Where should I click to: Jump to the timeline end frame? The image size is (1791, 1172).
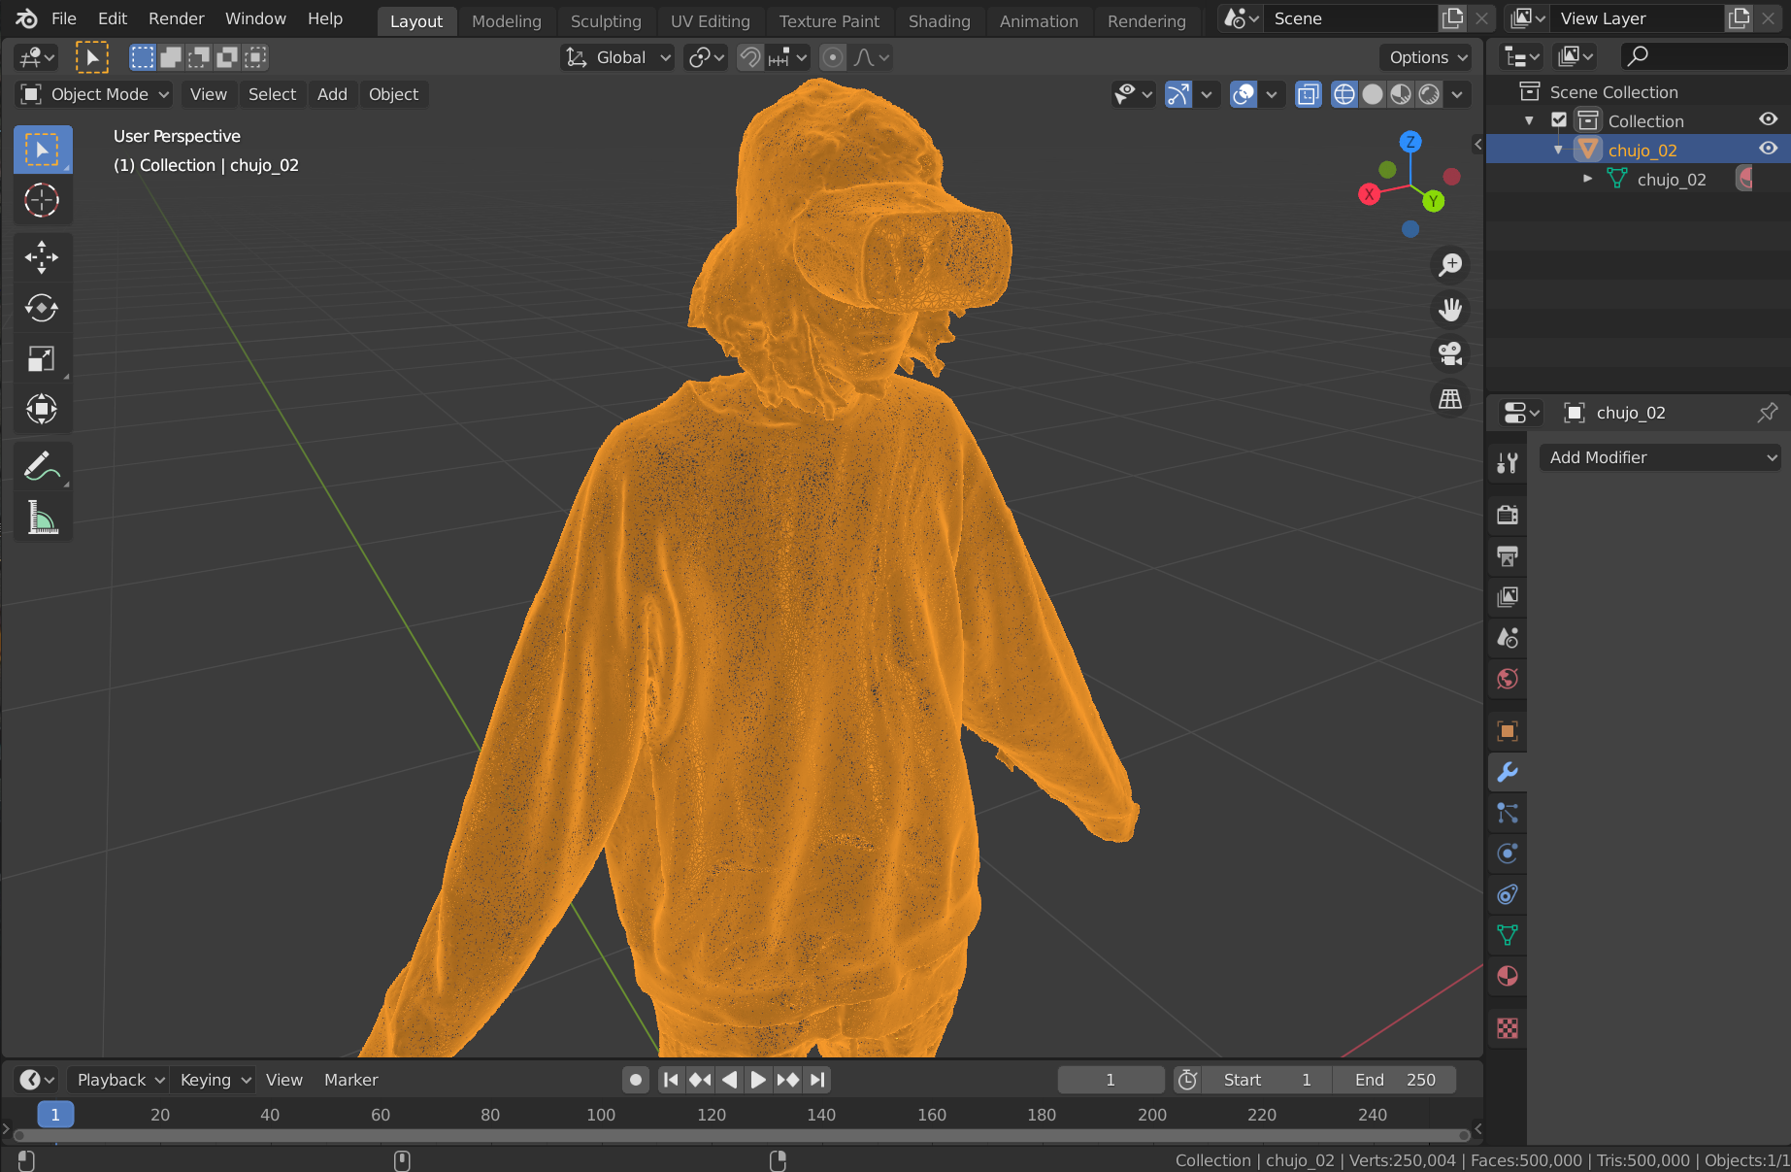point(817,1080)
